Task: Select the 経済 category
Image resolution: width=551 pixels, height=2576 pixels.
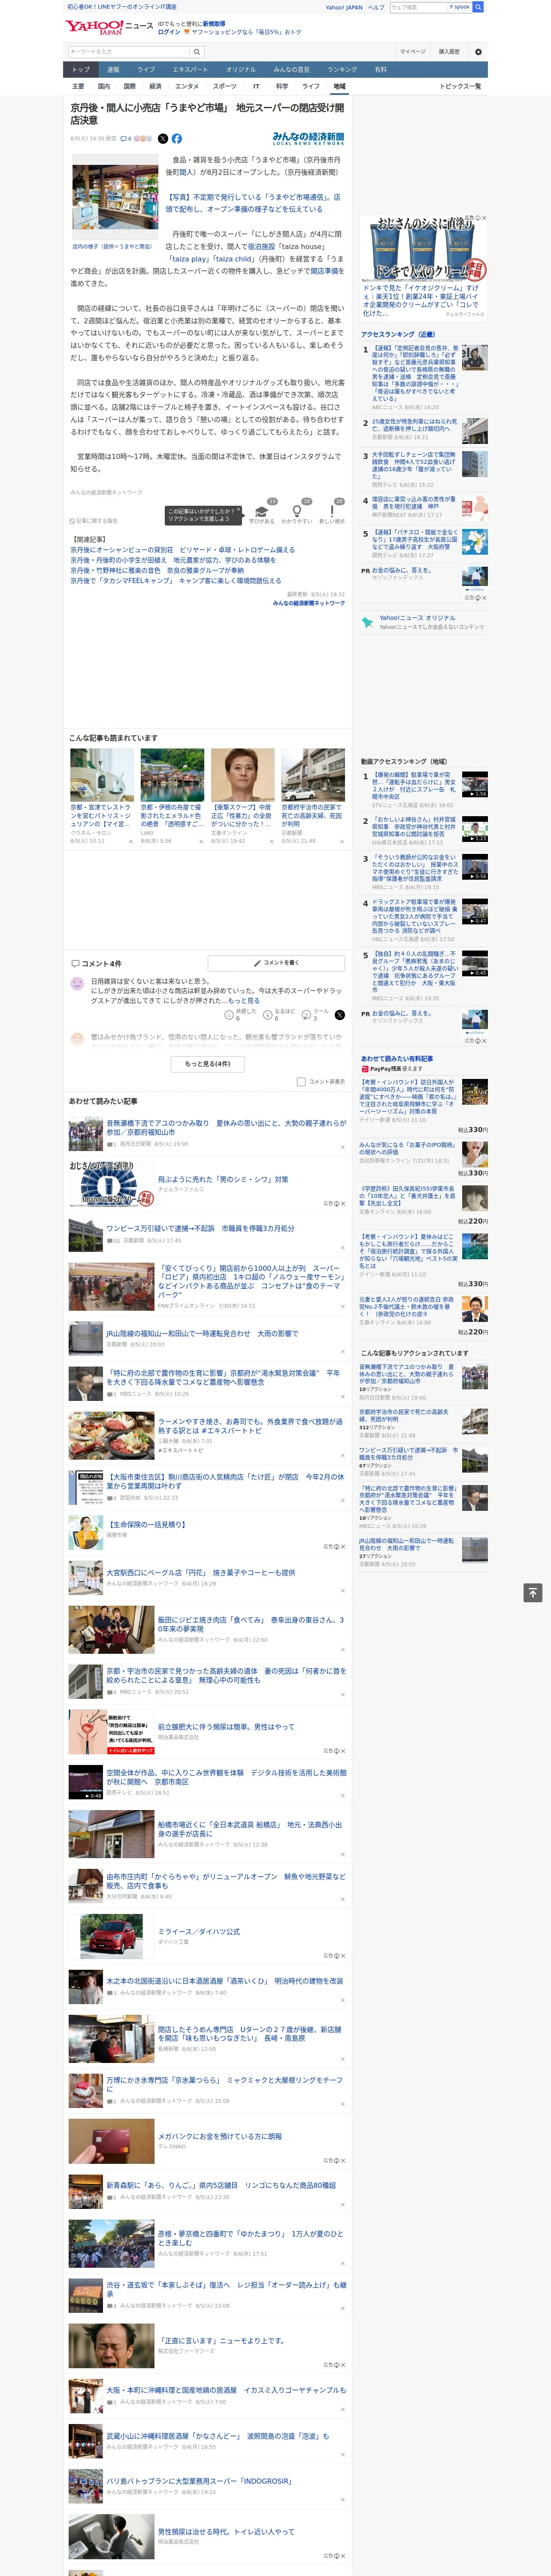Action: [x=155, y=87]
